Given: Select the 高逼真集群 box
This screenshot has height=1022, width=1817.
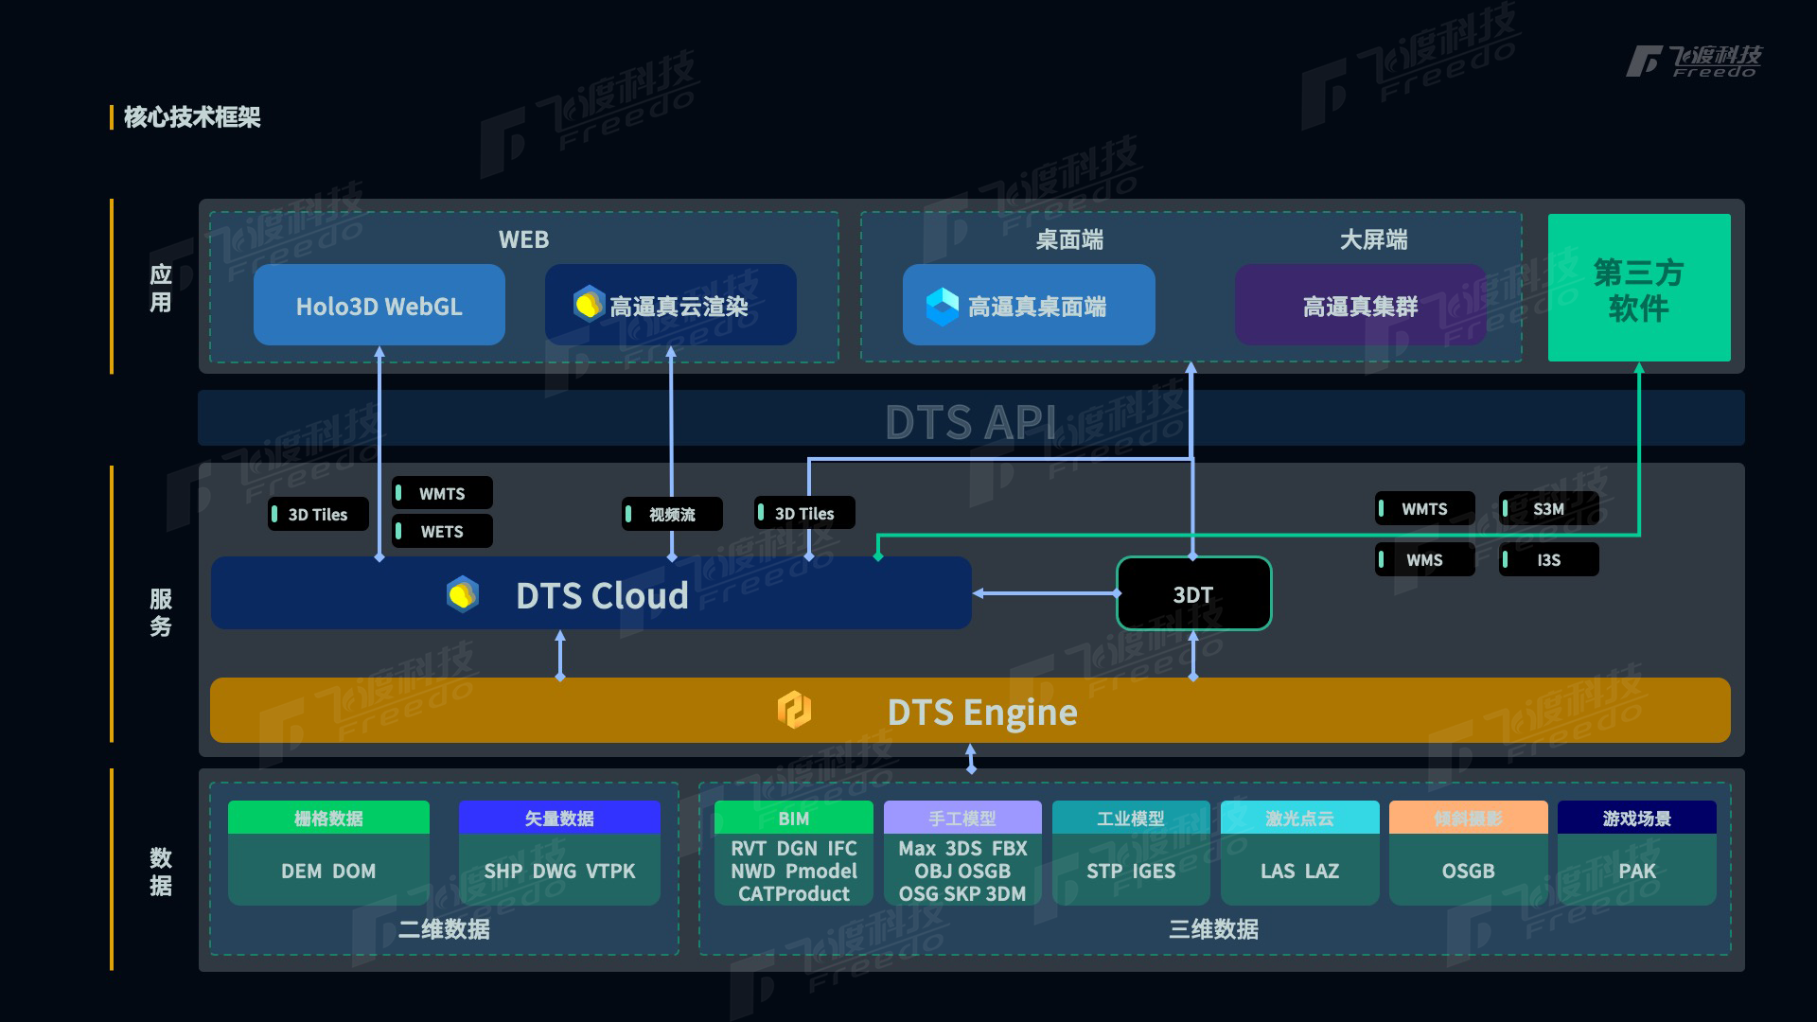Looking at the screenshot, I should tap(1361, 305).
